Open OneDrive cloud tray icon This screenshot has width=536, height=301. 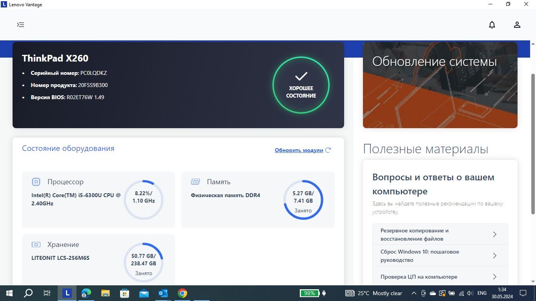click(433, 293)
